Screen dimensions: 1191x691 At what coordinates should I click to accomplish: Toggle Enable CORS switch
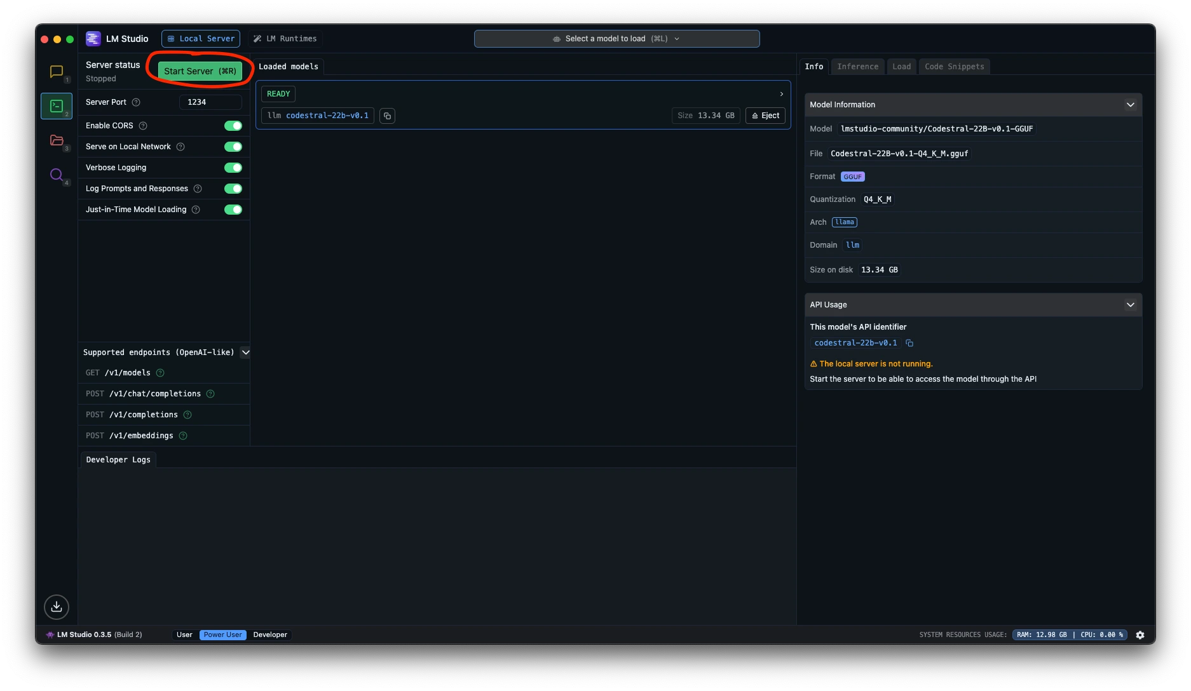(233, 126)
